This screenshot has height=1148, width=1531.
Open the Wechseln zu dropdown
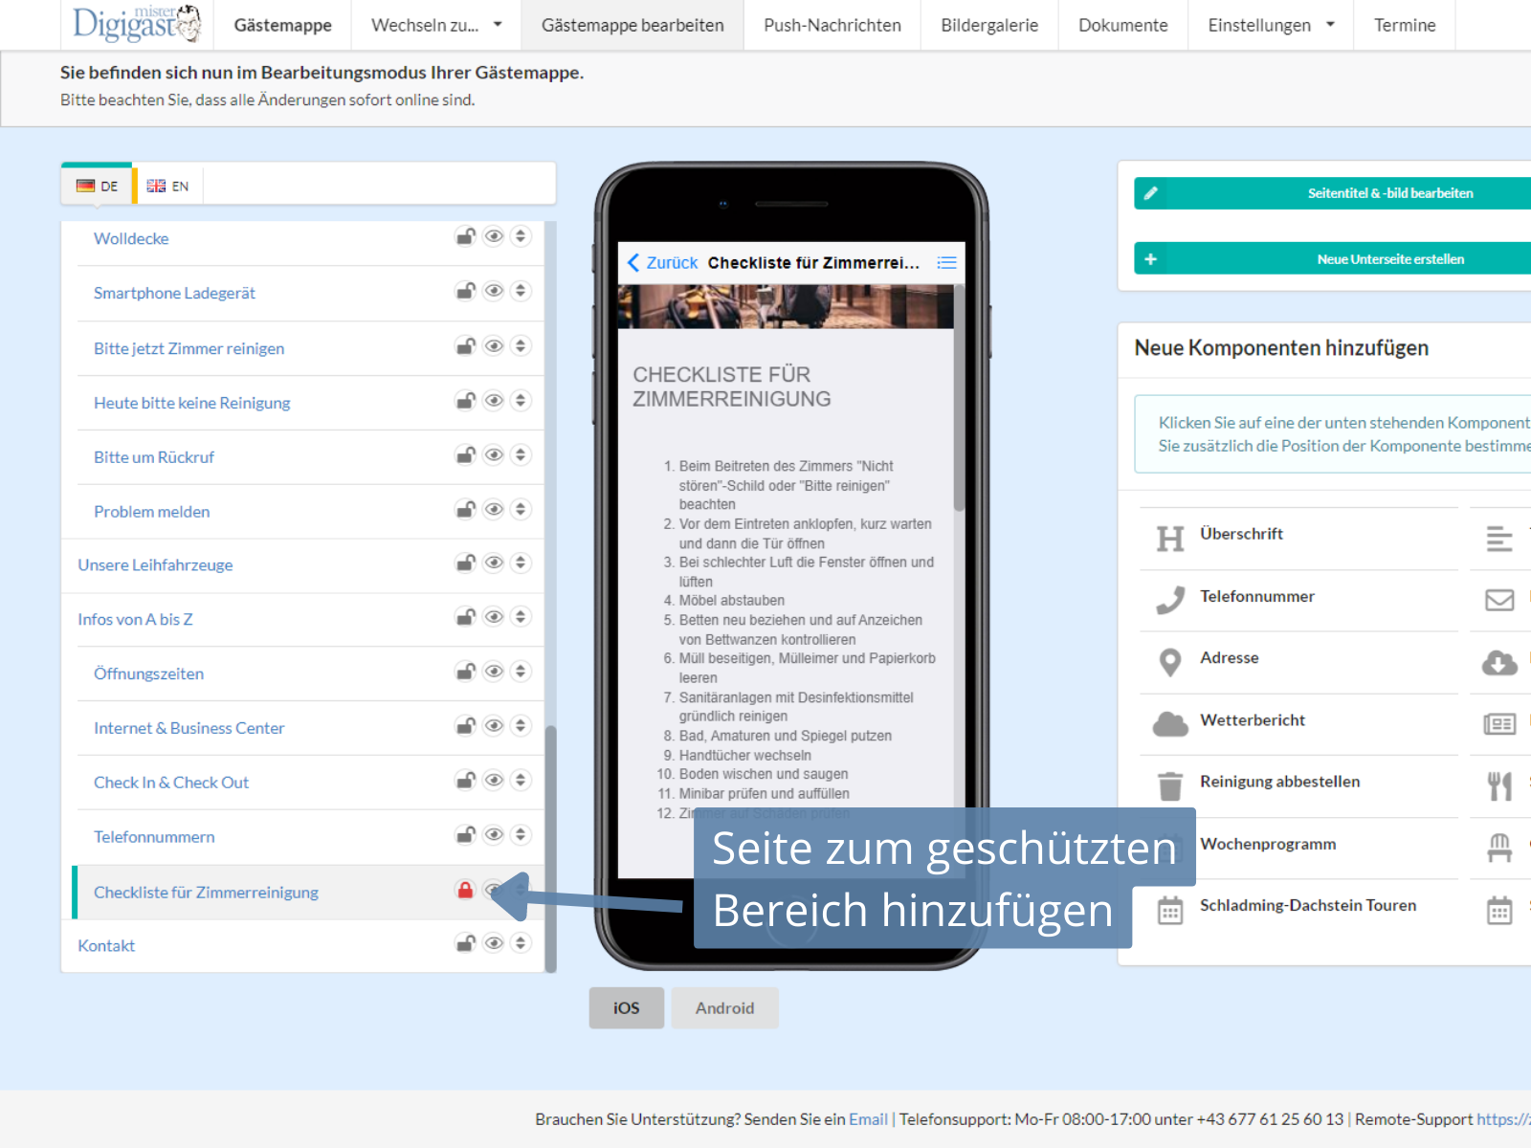[435, 25]
